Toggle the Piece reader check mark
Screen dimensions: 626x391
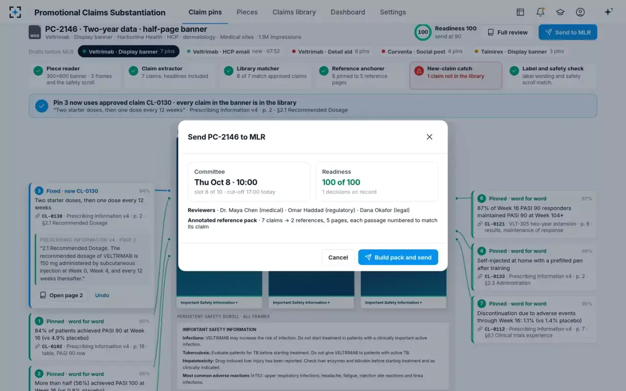tap(38, 71)
